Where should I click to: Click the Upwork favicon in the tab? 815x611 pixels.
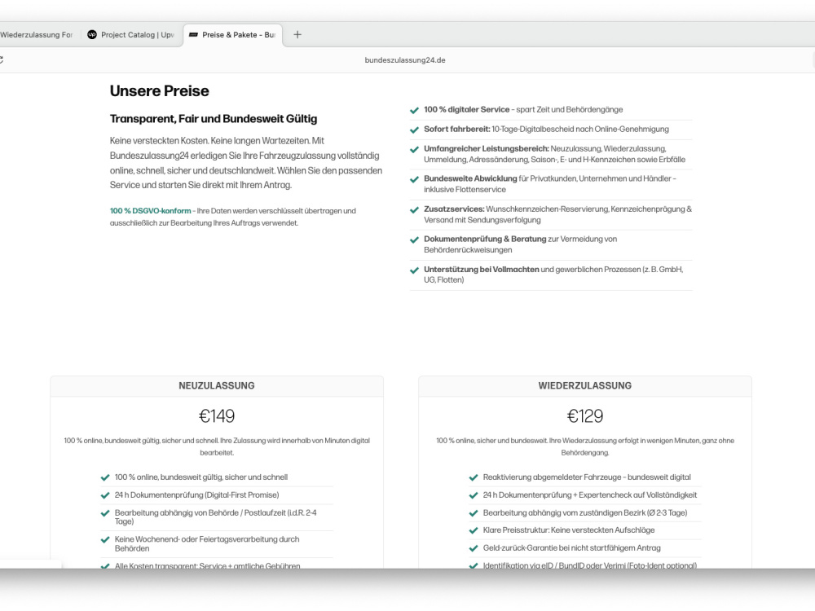tap(92, 35)
